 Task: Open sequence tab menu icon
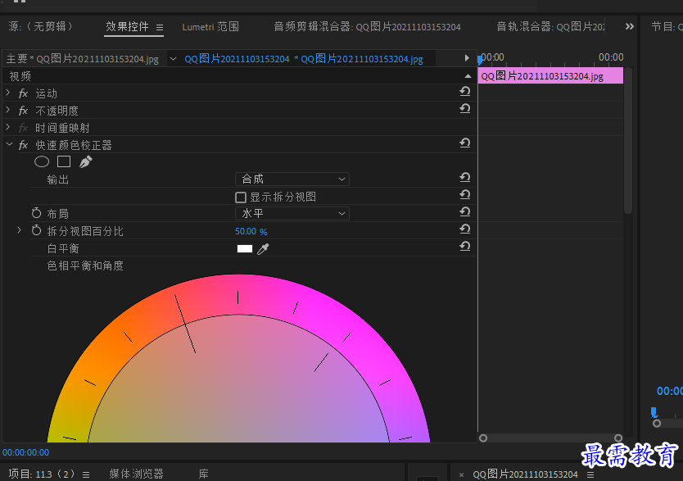click(x=590, y=474)
